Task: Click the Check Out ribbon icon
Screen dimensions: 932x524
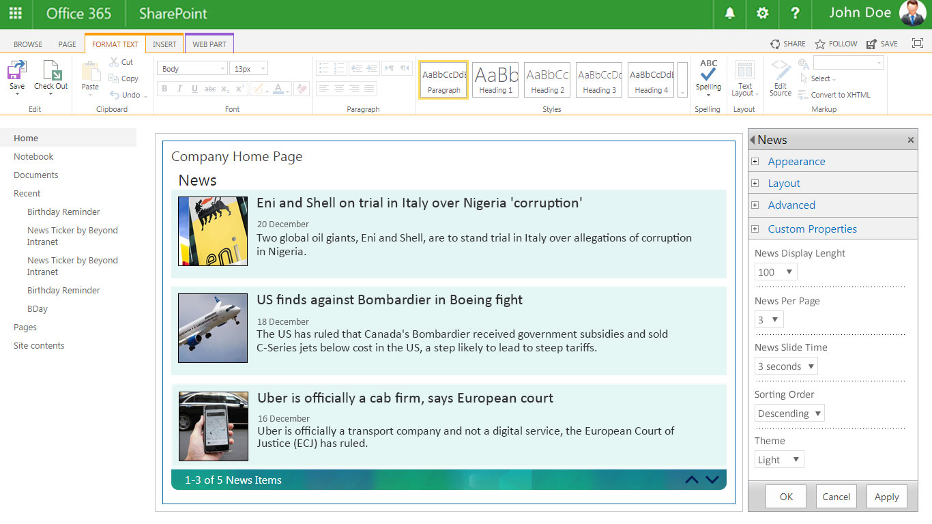Action: [x=51, y=75]
